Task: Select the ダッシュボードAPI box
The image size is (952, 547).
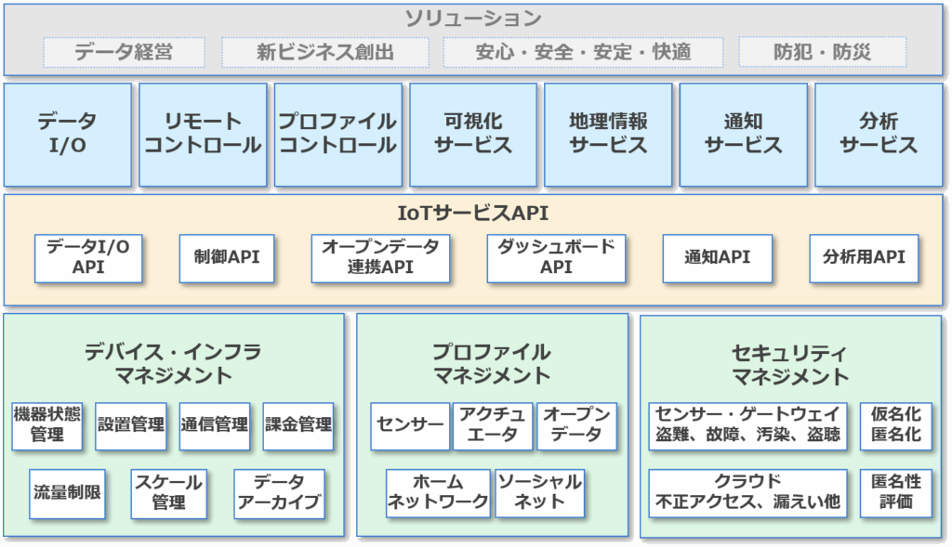Action: [x=556, y=257]
